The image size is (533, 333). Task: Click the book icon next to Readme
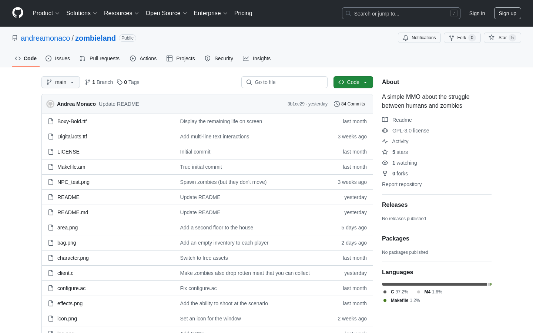(x=385, y=120)
